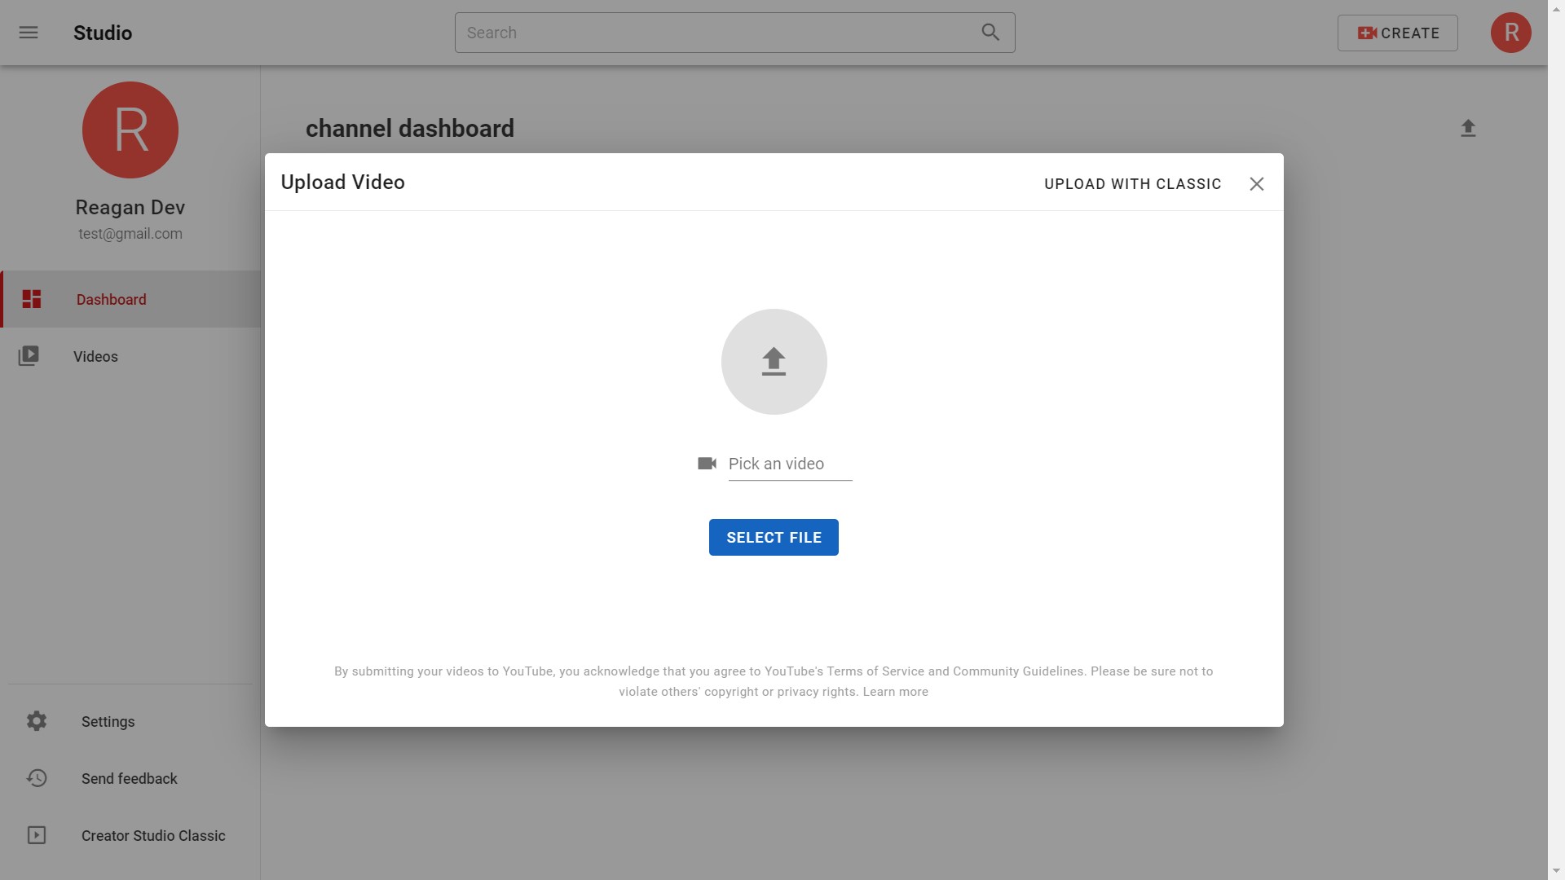Click the large upload arrow circle
Screen dimensions: 1565x880
click(774, 362)
